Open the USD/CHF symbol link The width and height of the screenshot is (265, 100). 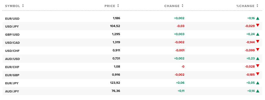[12, 51]
